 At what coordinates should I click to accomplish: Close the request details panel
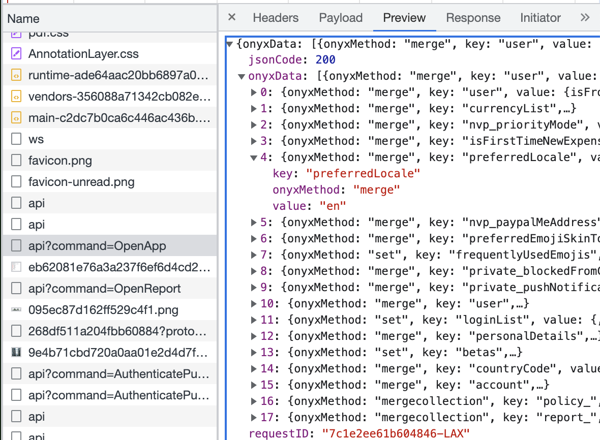click(x=231, y=17)
